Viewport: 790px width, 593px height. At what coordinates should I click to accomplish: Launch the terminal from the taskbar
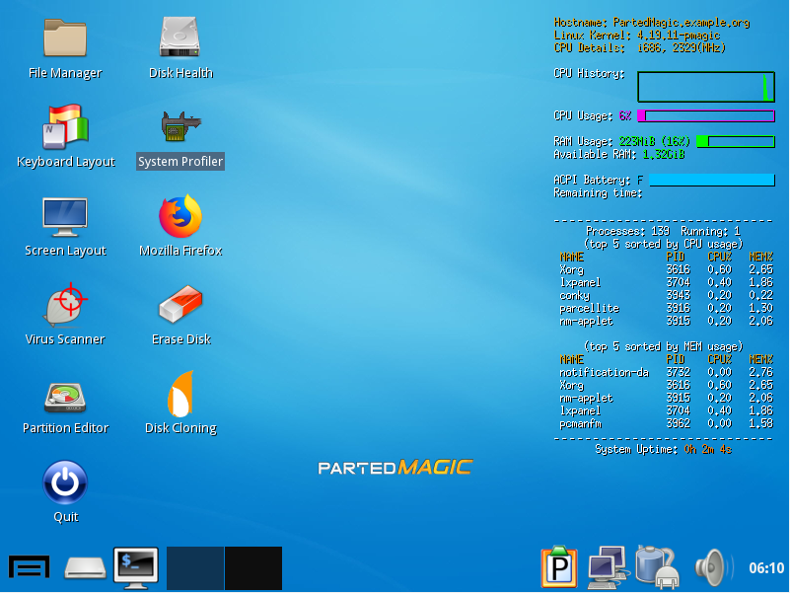coord(135,568)
